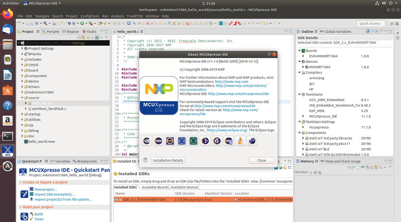Open Firefox from the Ubuntu dock
This screenshot has height=222, width=401.
[8, 14]
